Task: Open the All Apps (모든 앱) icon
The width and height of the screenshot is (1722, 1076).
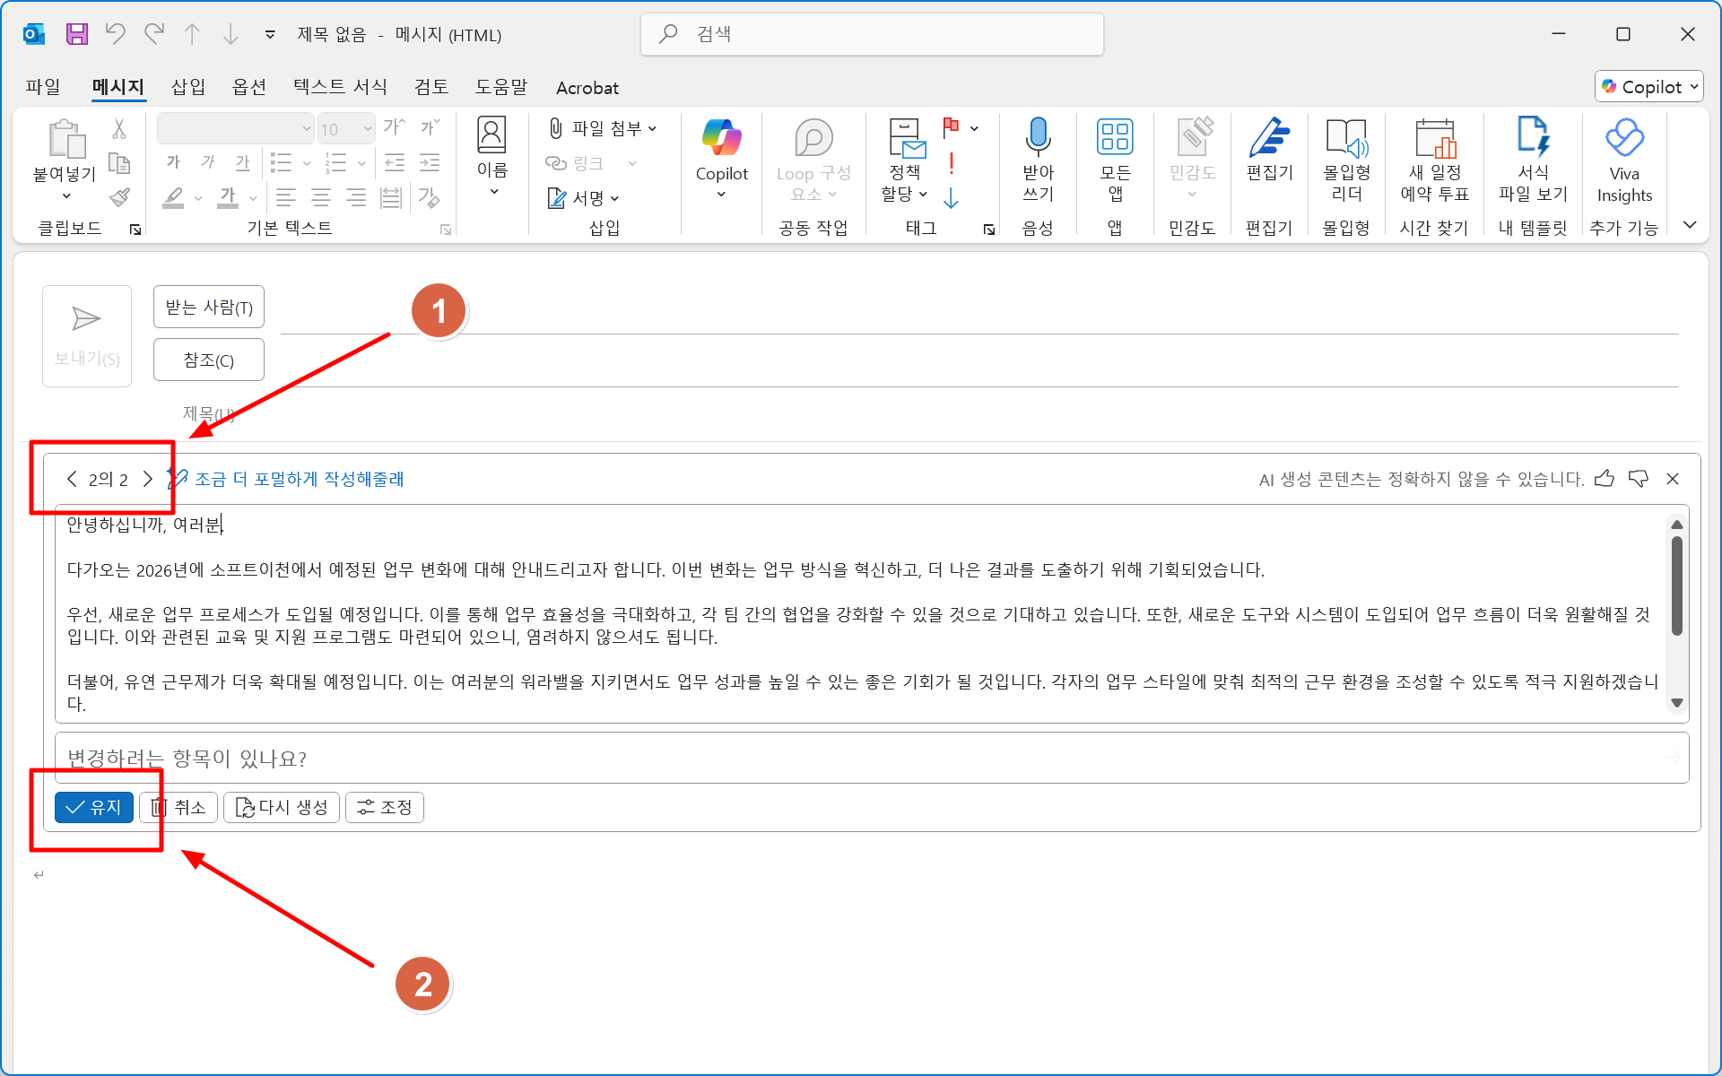Action: [x=1114, y=137]
